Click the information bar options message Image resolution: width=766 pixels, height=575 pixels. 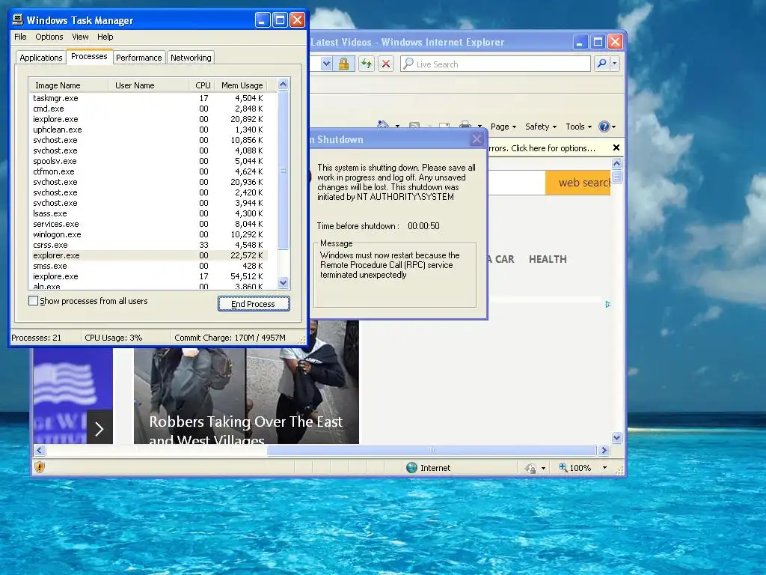point(542,148)
